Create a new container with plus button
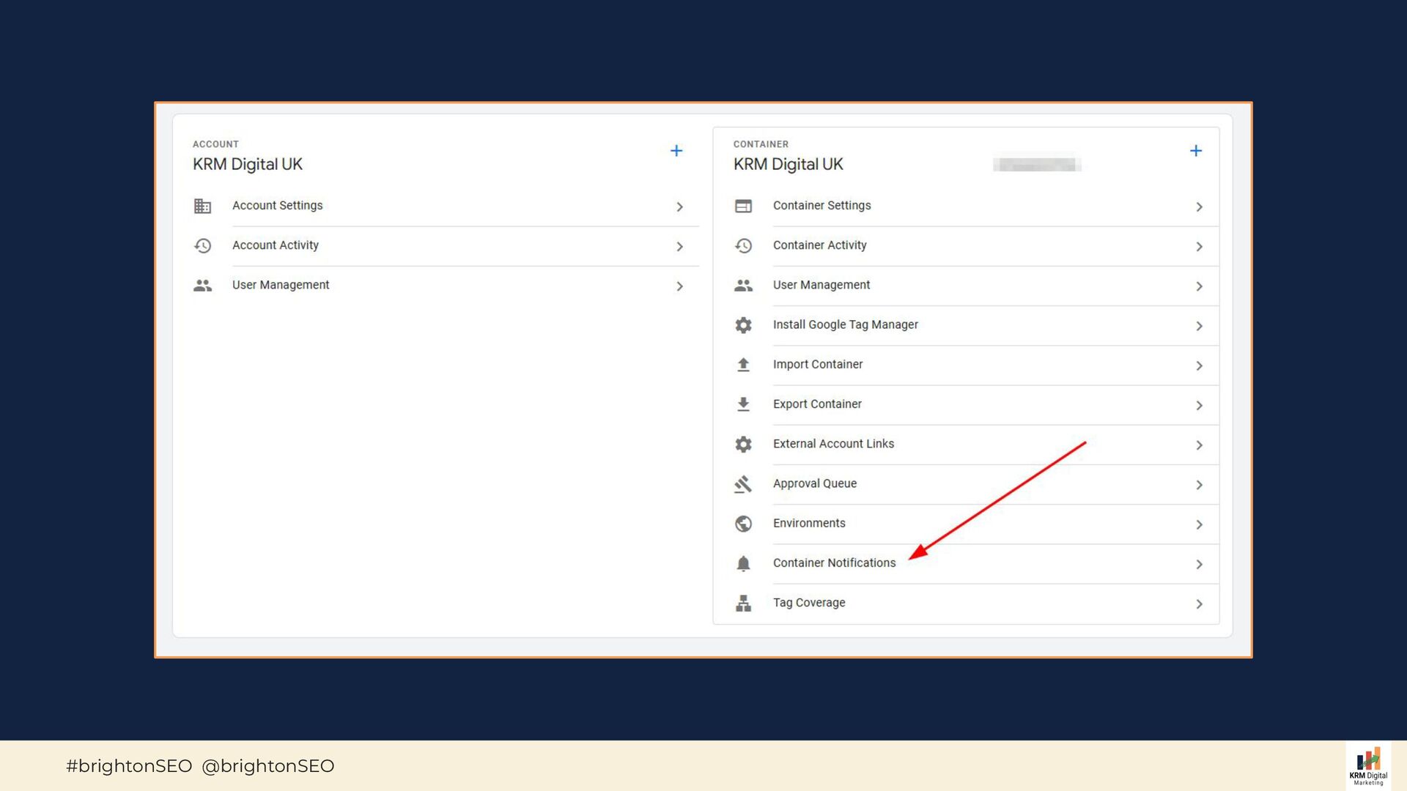Screen dimensions: 1407x791 (x=1195, y=151)
